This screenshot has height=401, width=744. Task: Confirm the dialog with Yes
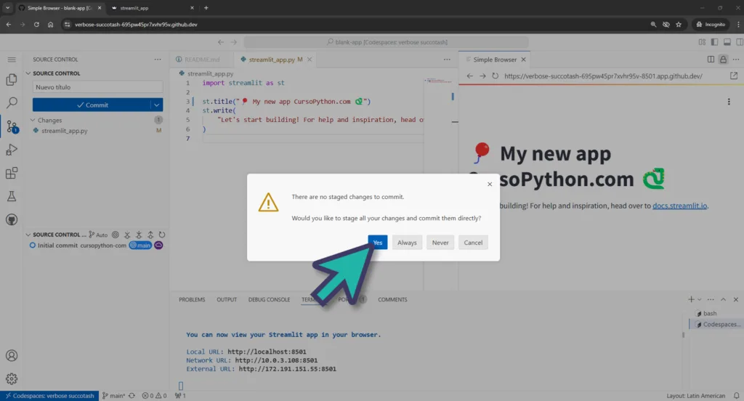click(378, 243)
